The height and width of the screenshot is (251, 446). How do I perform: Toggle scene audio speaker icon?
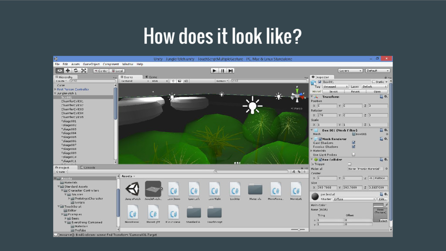[186, 81]
